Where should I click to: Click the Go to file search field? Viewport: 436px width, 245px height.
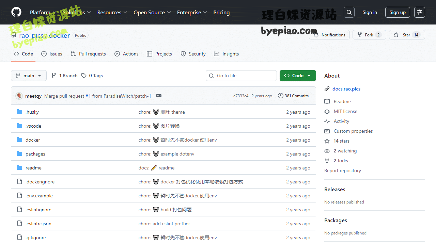pos(241,76)
